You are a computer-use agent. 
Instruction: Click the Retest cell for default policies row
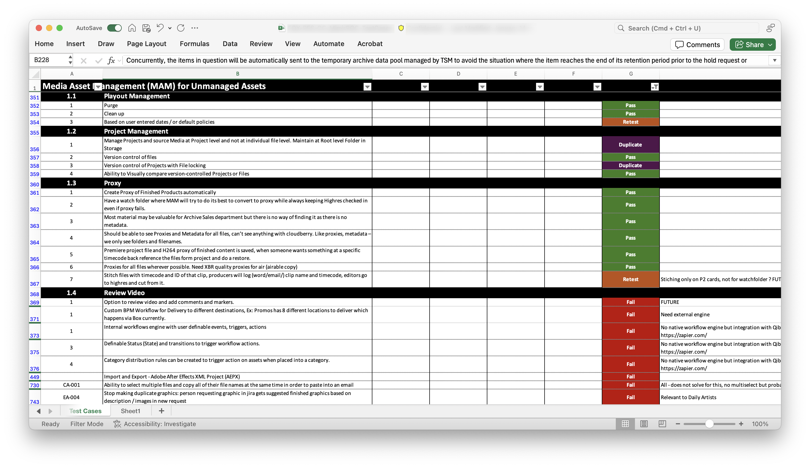pyautogui.click(x=631, y=122)
